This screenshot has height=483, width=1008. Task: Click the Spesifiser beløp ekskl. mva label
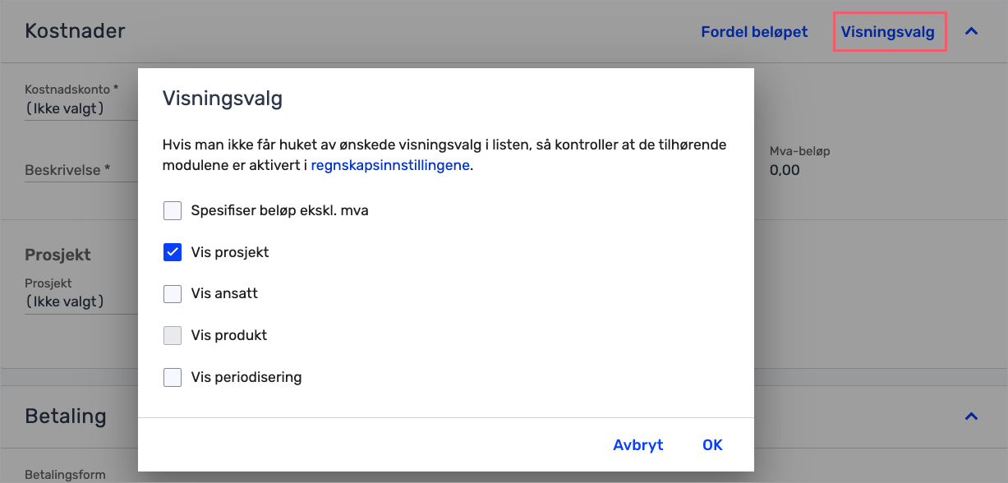point(279,211)
